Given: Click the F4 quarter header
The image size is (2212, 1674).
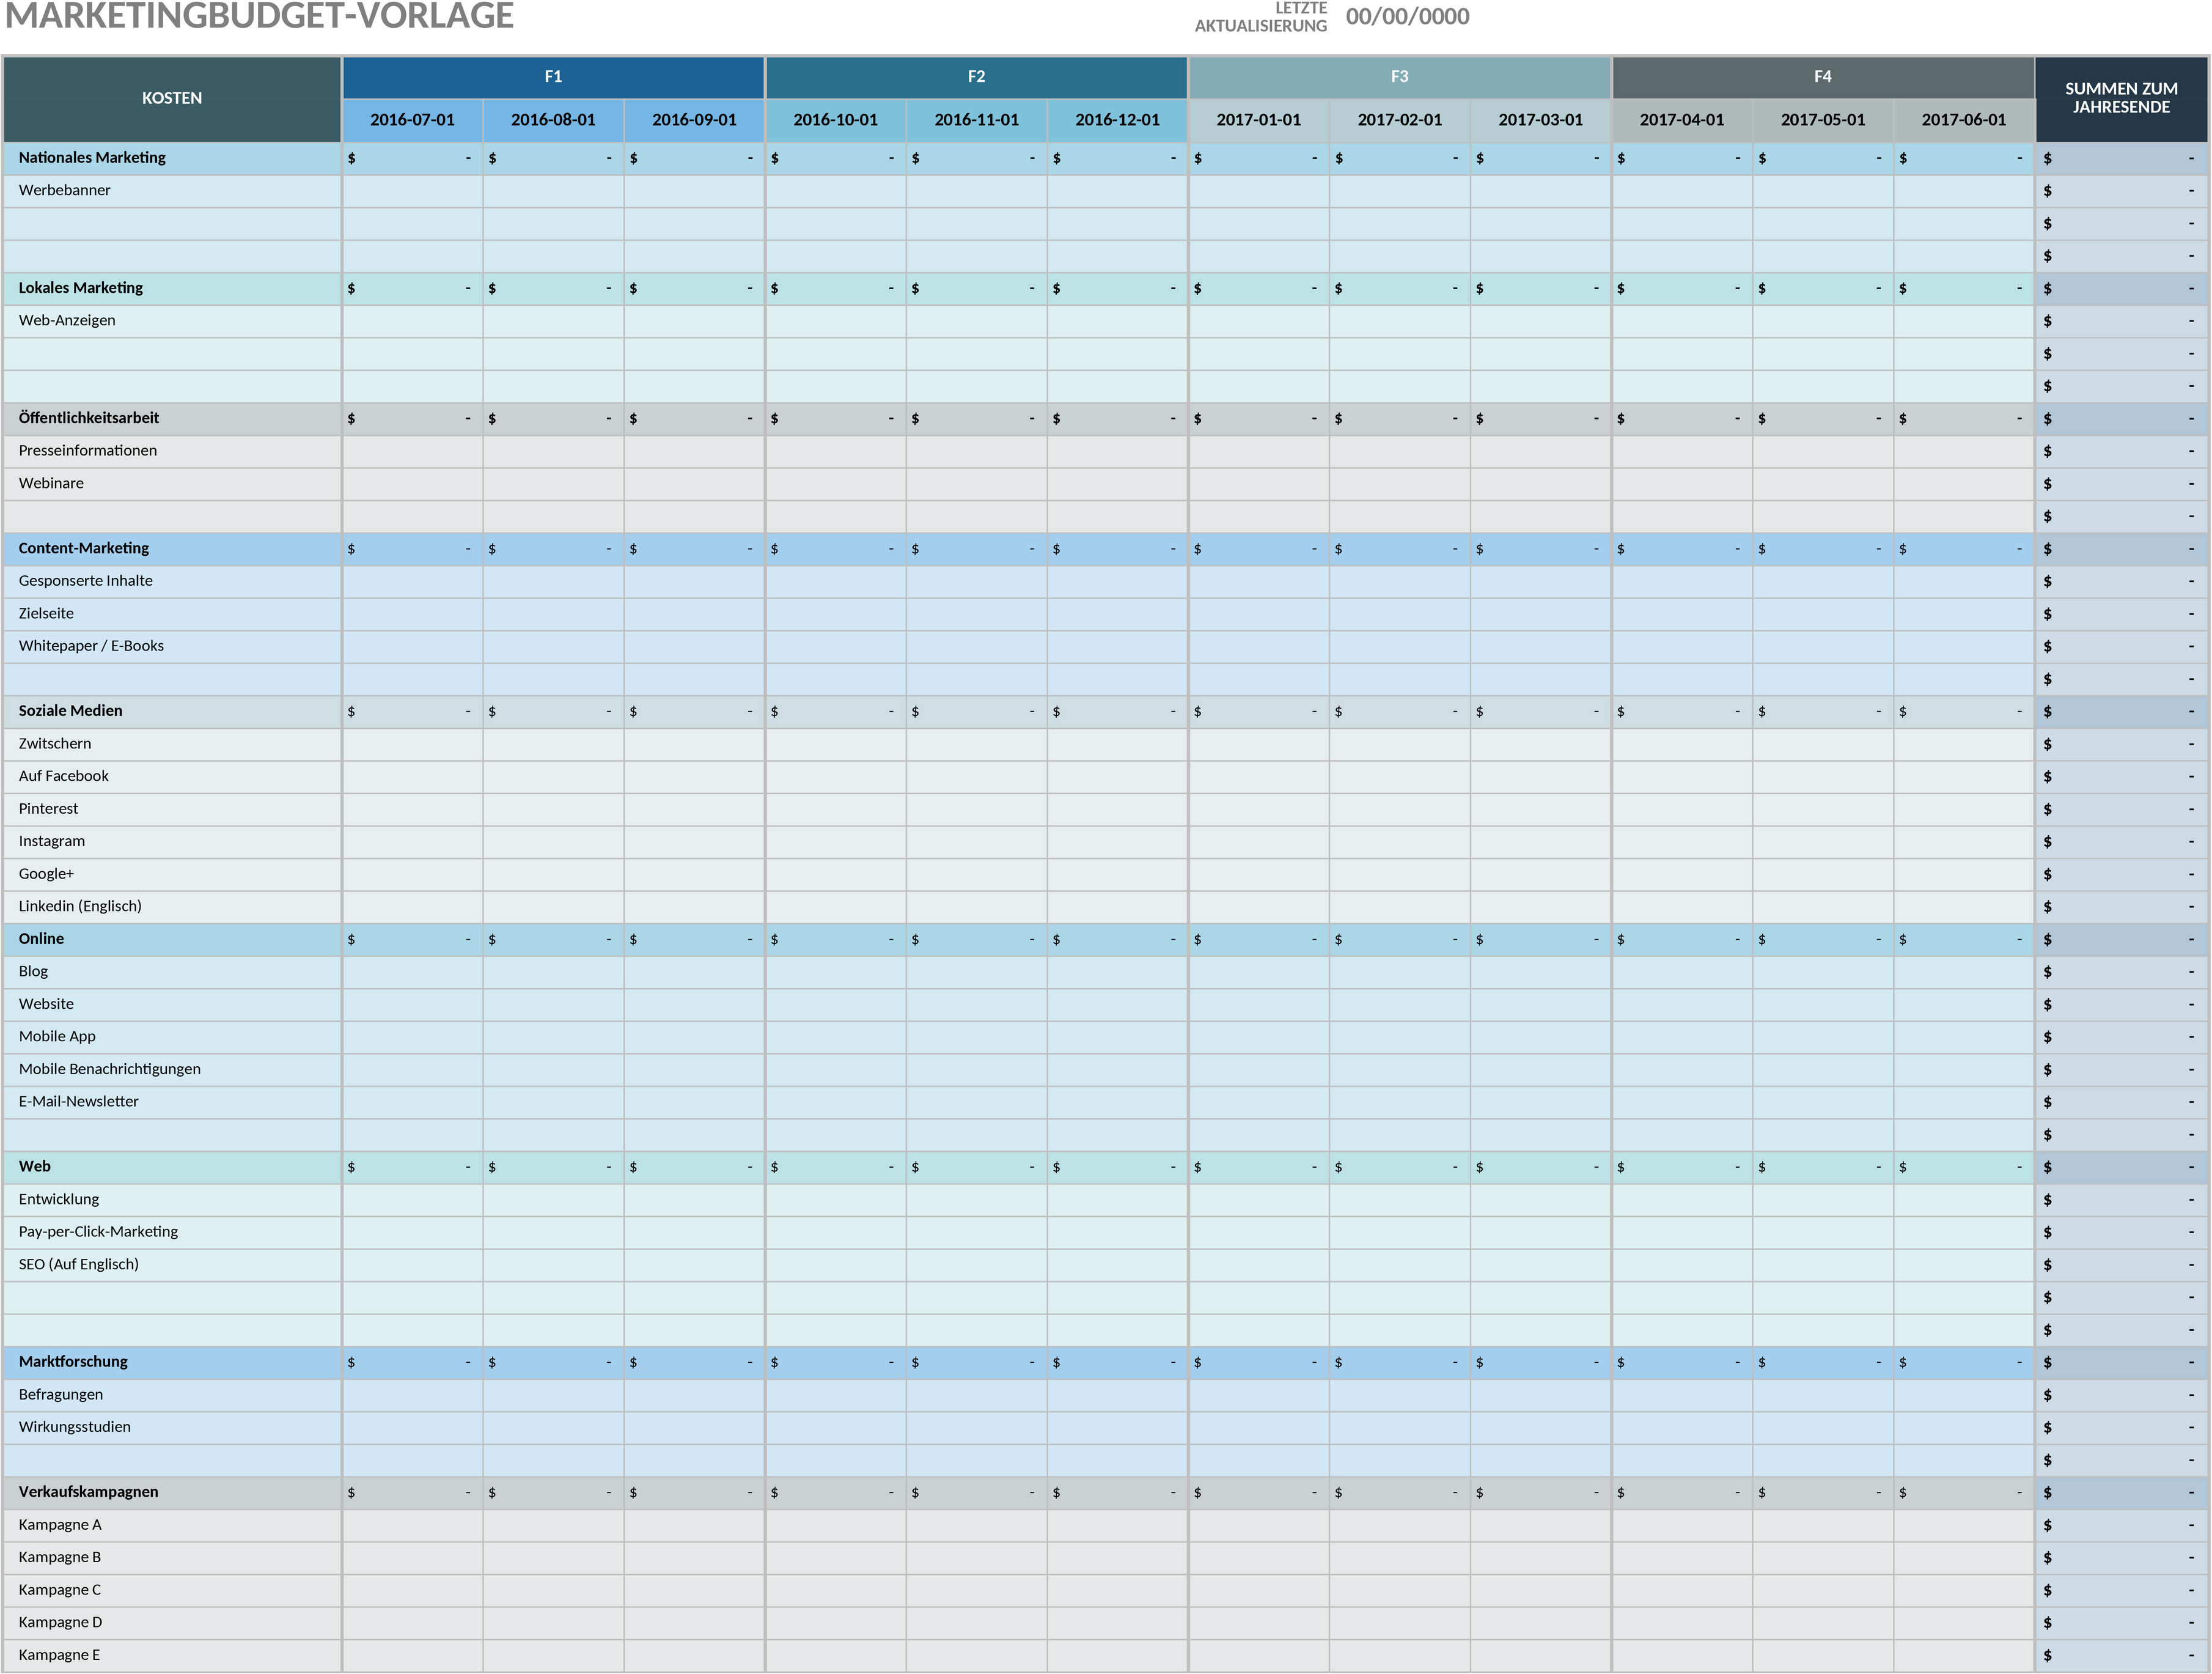Looking at the screenshot, I should (x=1822, y=77).
